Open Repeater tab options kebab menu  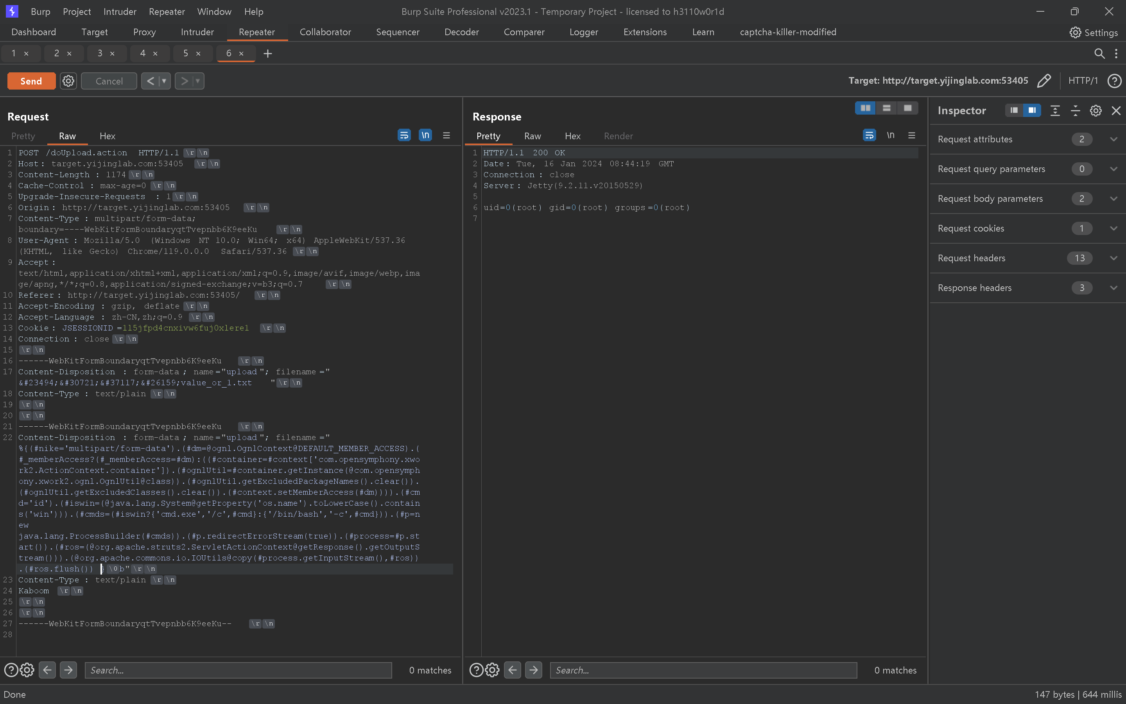point(1116,54)
